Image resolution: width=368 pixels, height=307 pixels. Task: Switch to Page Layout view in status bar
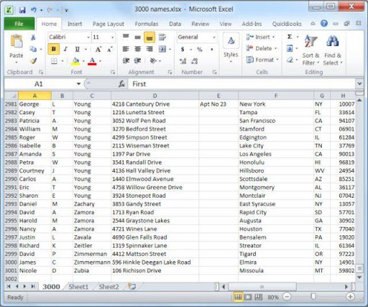point(248,297)
